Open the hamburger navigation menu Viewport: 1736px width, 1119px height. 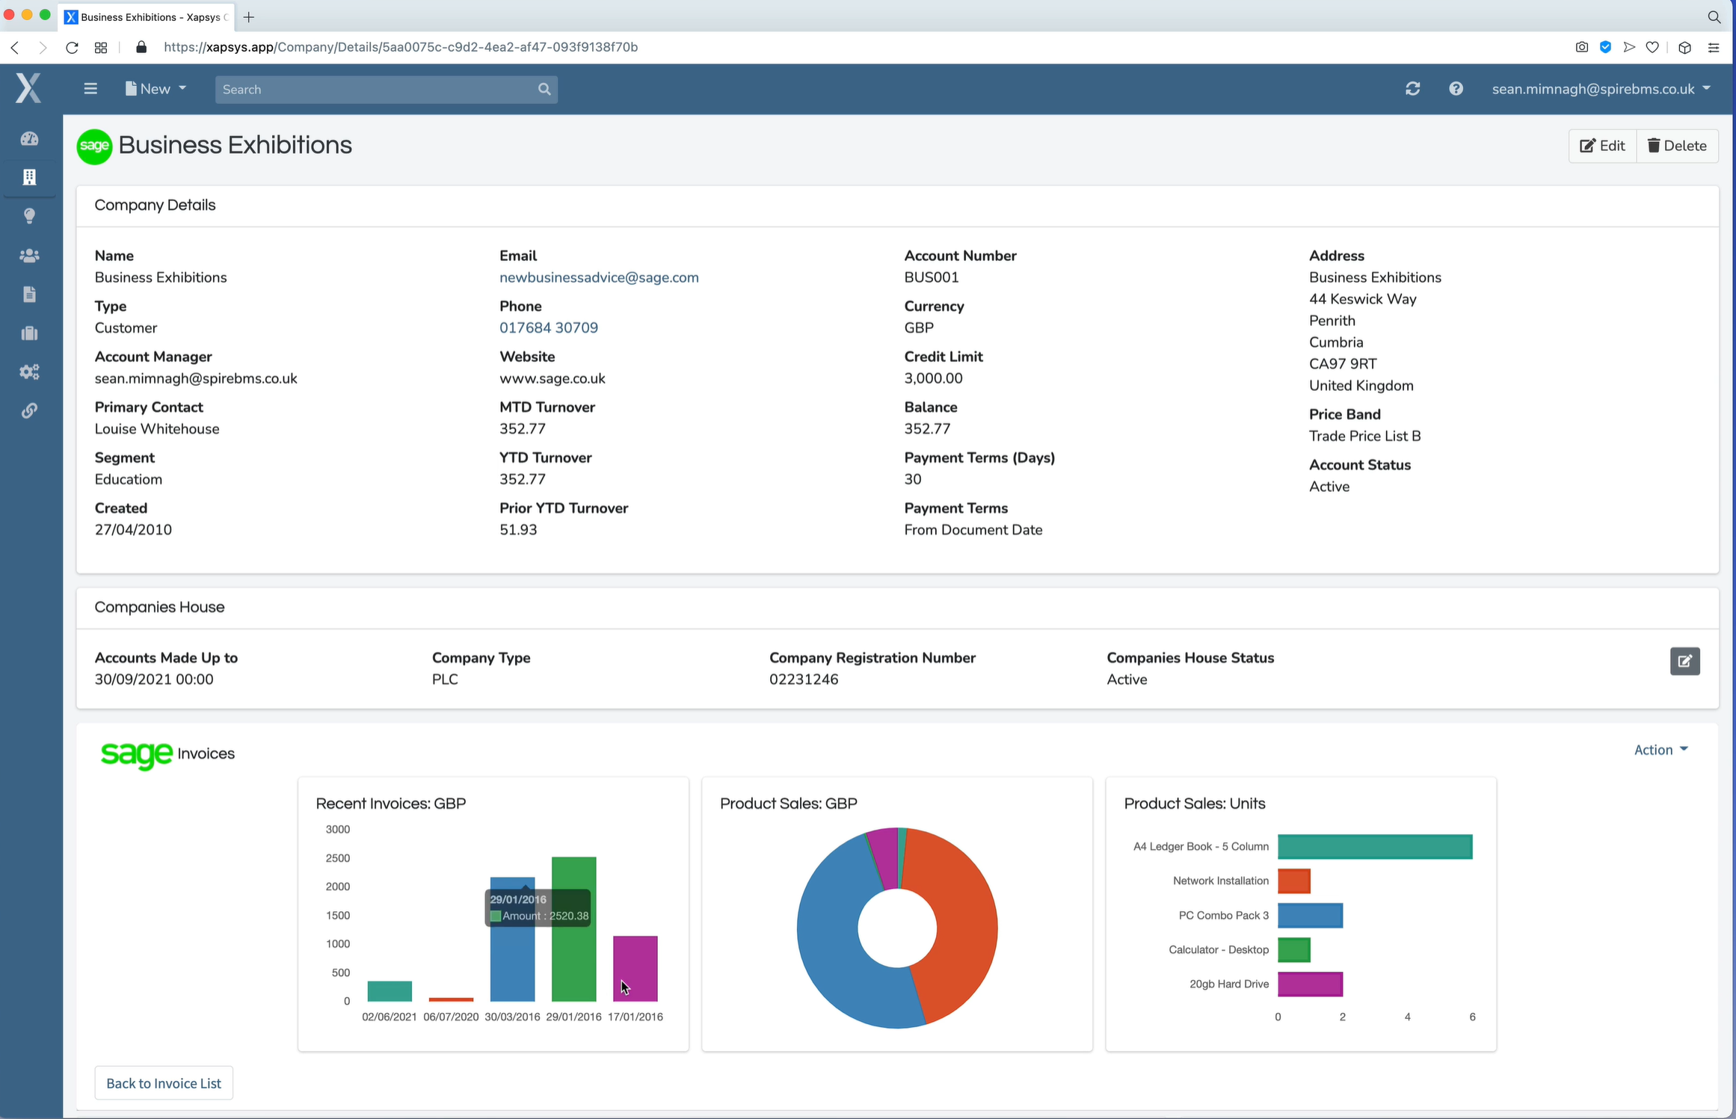click(x=90, y=88)
